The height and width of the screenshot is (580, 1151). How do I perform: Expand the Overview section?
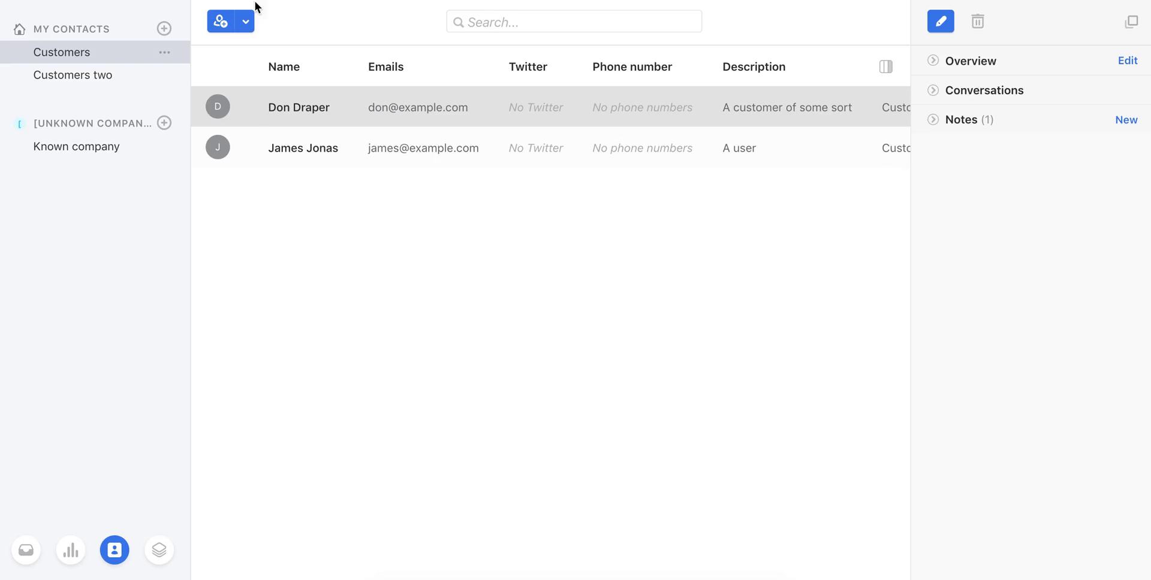(933, 61)
